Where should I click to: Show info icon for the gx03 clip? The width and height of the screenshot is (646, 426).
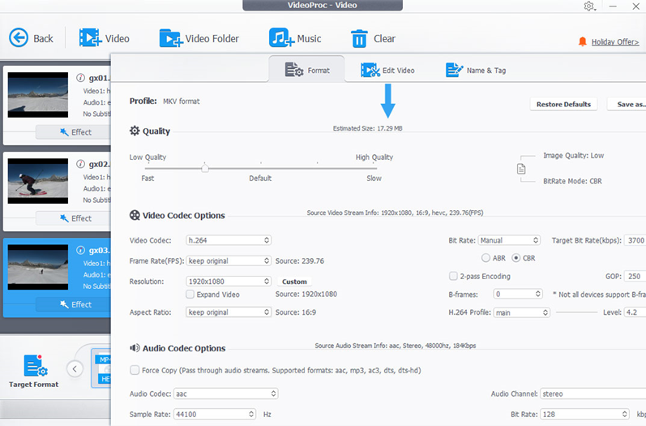click(81, 250)
